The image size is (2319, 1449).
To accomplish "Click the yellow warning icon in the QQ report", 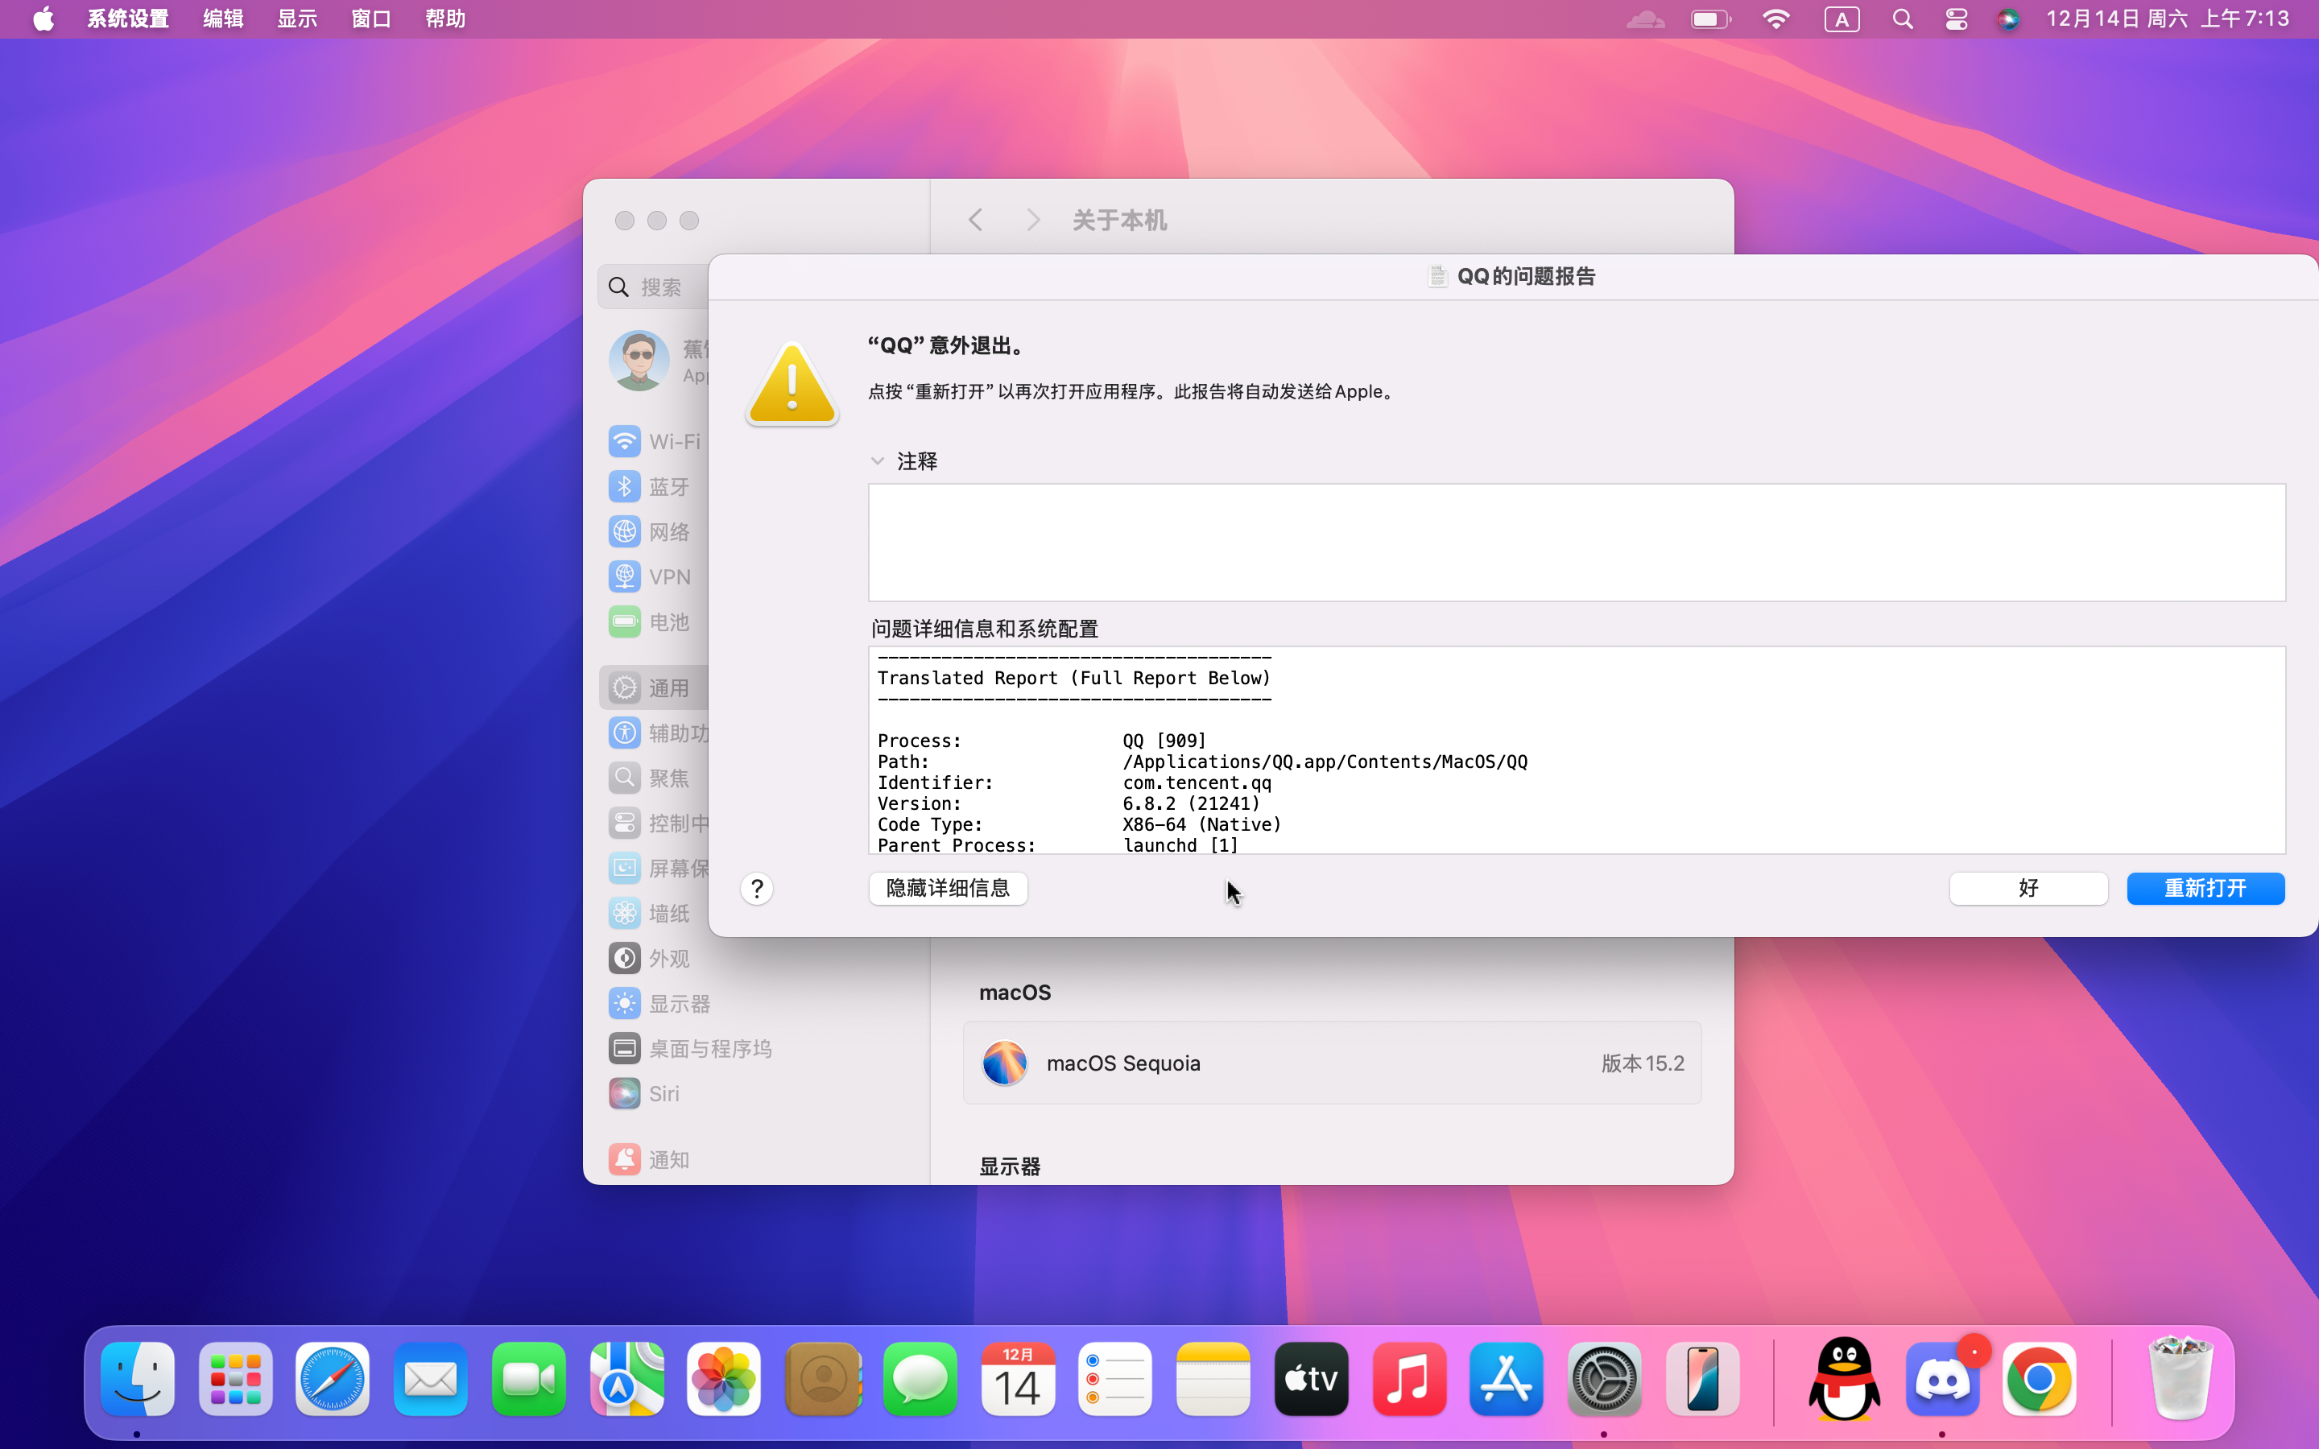I will coord(792,386).
